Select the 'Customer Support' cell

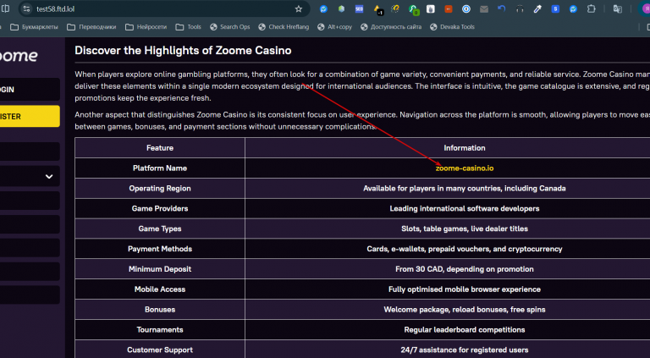tap(160, 350)
